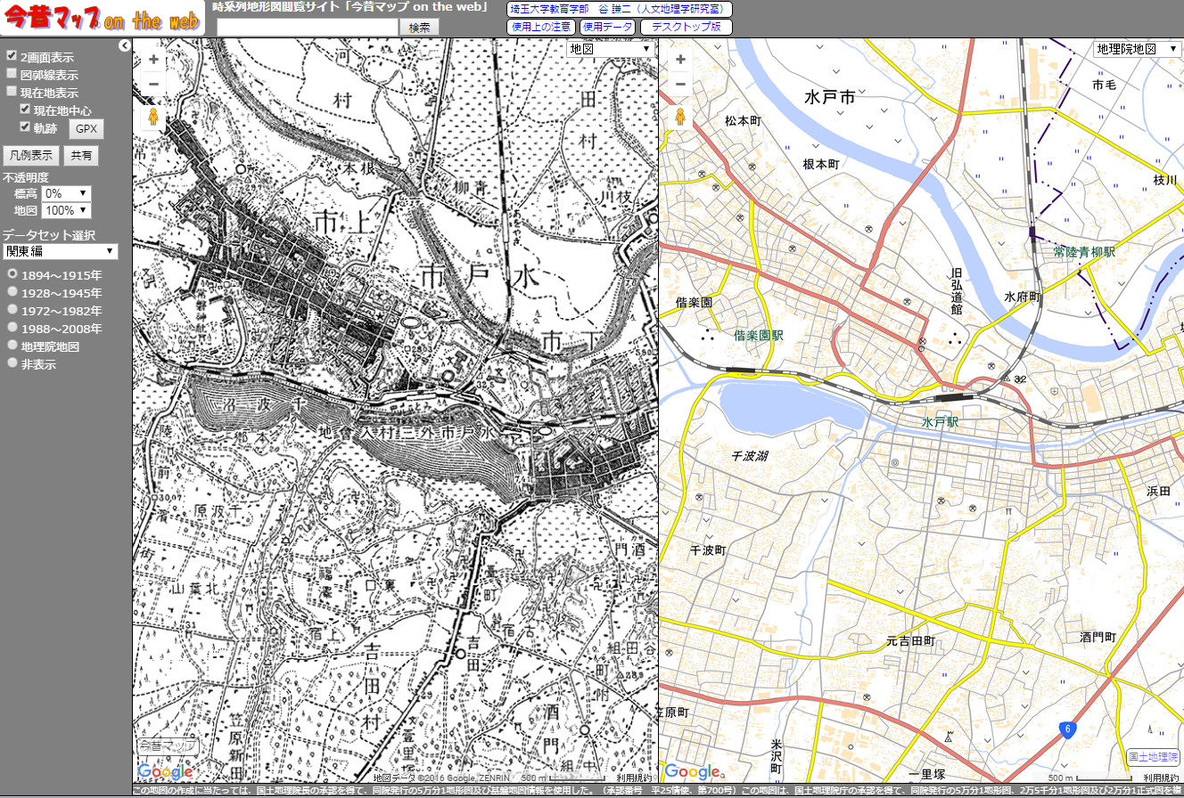Screen dimensions: 1184x798
Task: Toggle 軌跡 track checkbox
Action: (x=25, y=126)
